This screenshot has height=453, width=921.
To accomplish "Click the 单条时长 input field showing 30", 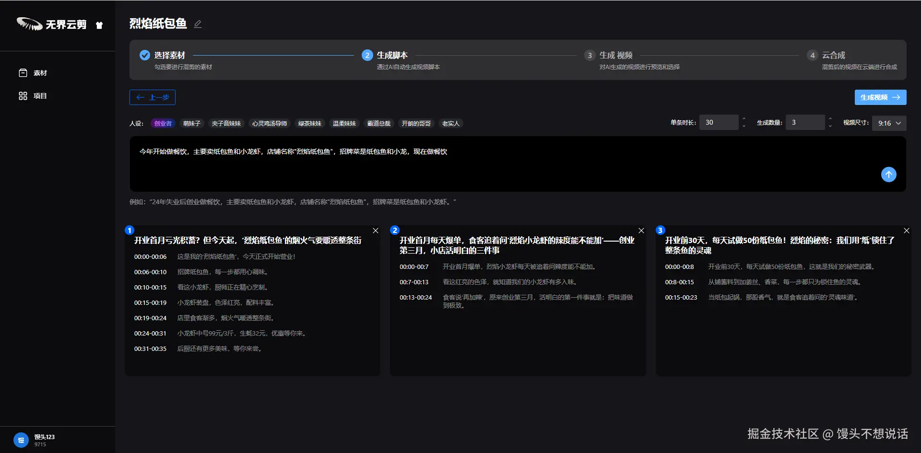I will click(x=719, y=122).
